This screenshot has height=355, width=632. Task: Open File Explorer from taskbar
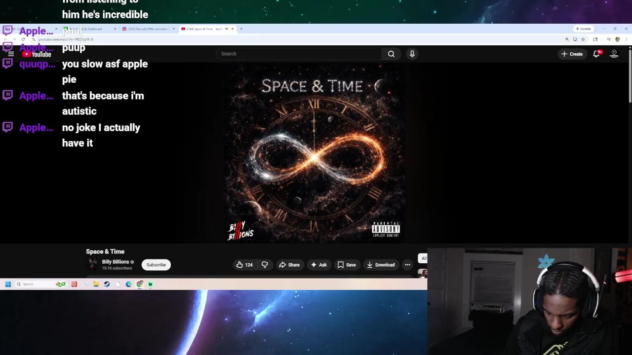coord(96,284)
